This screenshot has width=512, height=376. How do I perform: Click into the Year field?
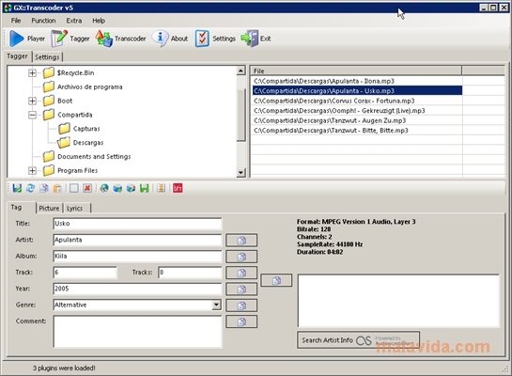coord(137,289)
